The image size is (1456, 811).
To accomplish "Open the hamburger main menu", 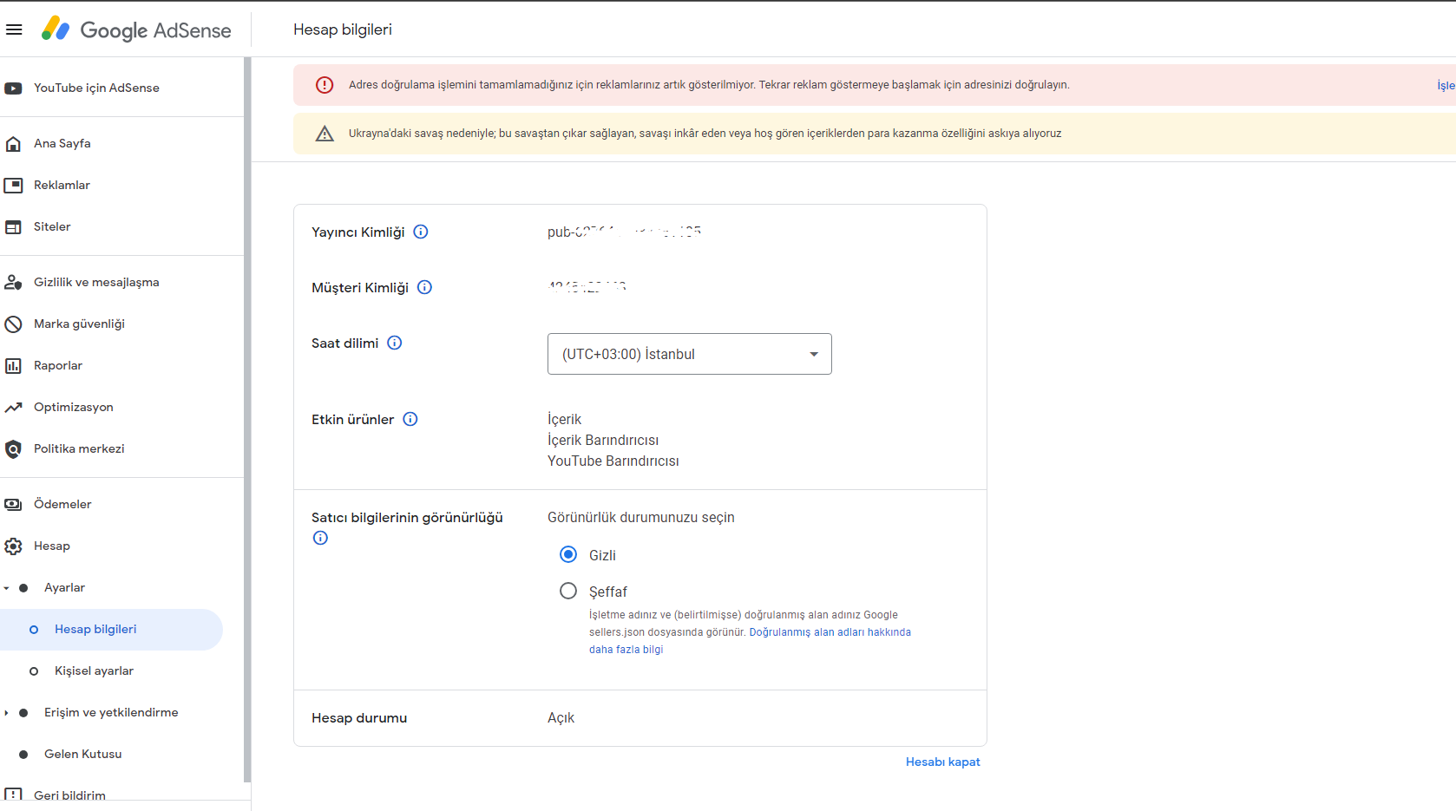I will pos(14,29).
